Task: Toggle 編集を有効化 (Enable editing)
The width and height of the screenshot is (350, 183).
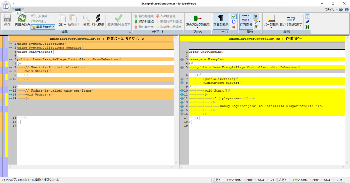Action: [43, 27]
